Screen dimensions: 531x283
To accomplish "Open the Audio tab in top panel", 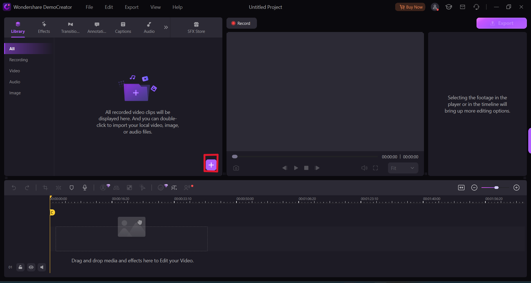I will (149, 28).
